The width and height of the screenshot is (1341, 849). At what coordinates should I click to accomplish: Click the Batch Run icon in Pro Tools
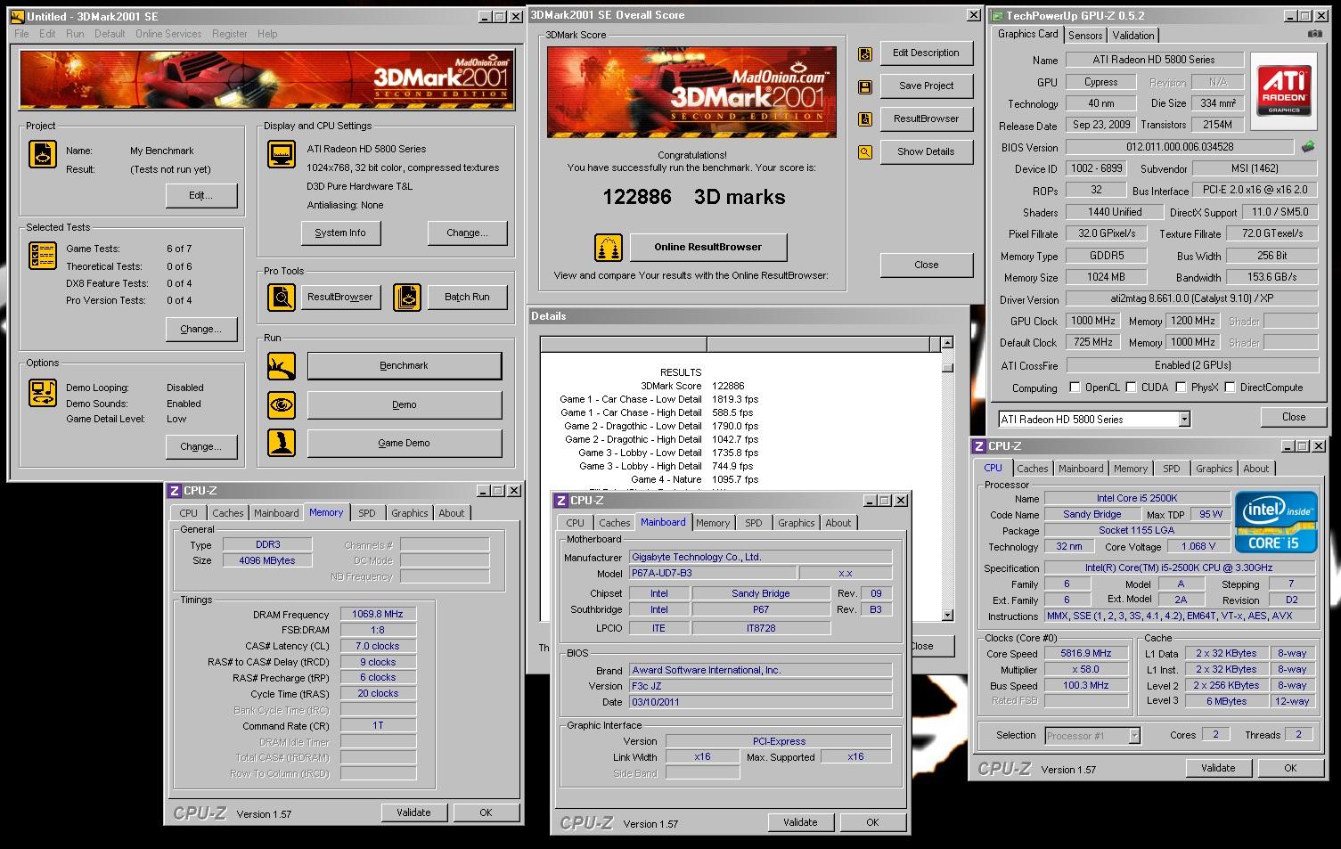coord(407,297)
